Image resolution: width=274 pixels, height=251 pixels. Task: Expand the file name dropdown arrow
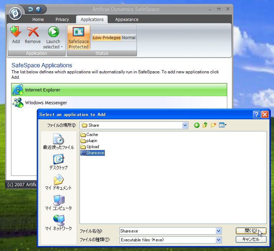218,231
